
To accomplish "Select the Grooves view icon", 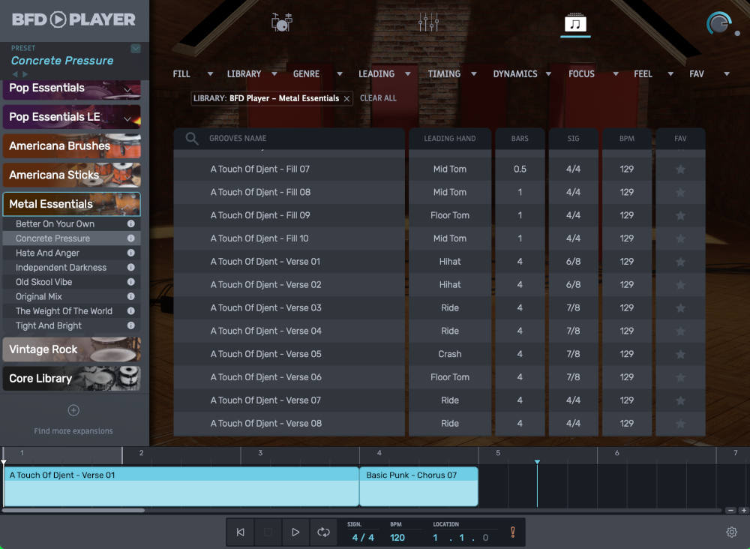I will 574,22.
